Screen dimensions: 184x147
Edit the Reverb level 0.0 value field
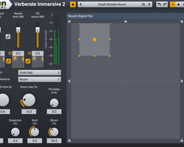tap(18, 53)
